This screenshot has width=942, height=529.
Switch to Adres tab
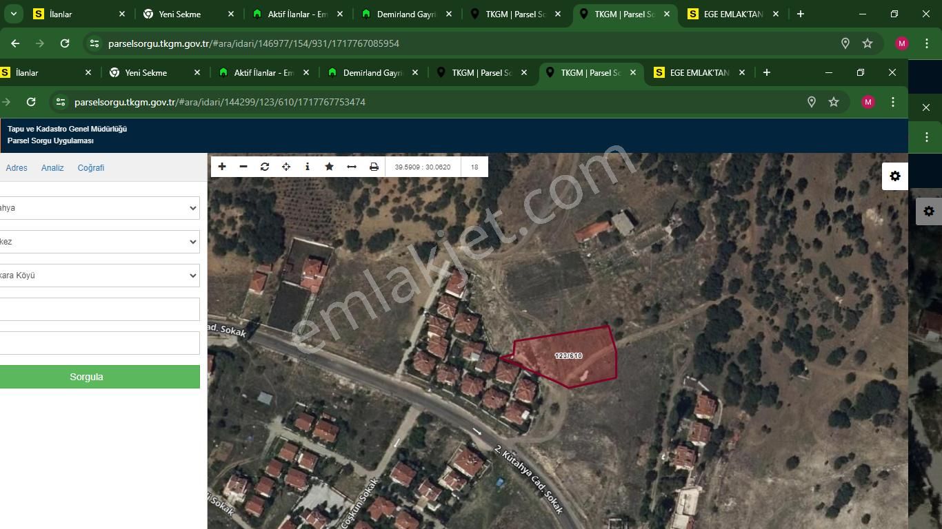click(17, 167)
